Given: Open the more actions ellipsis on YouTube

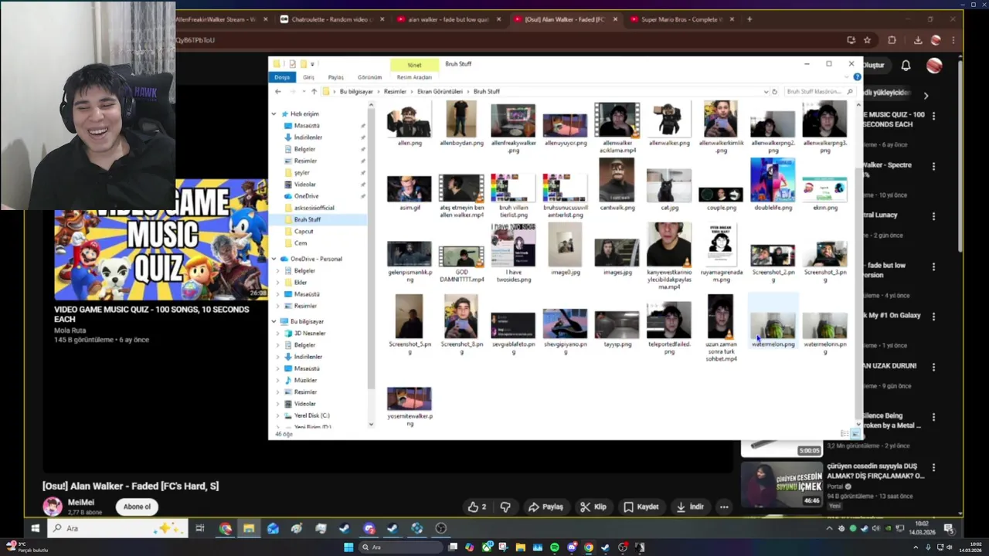Looking at the screenshot, I should [x=724, y=507].
